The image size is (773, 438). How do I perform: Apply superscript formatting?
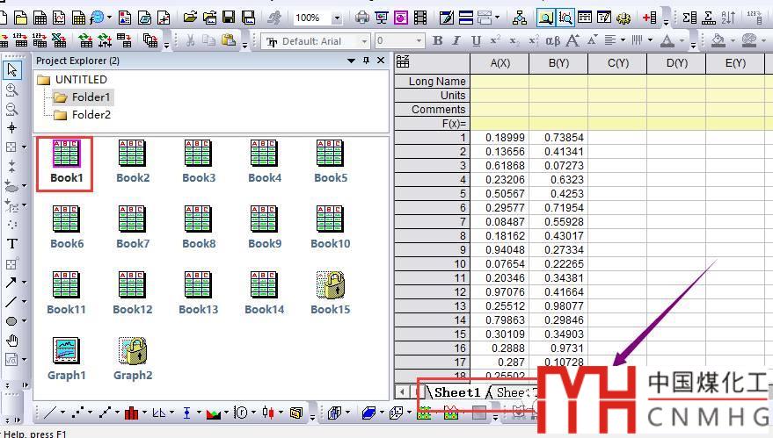(x=495, y=41)
